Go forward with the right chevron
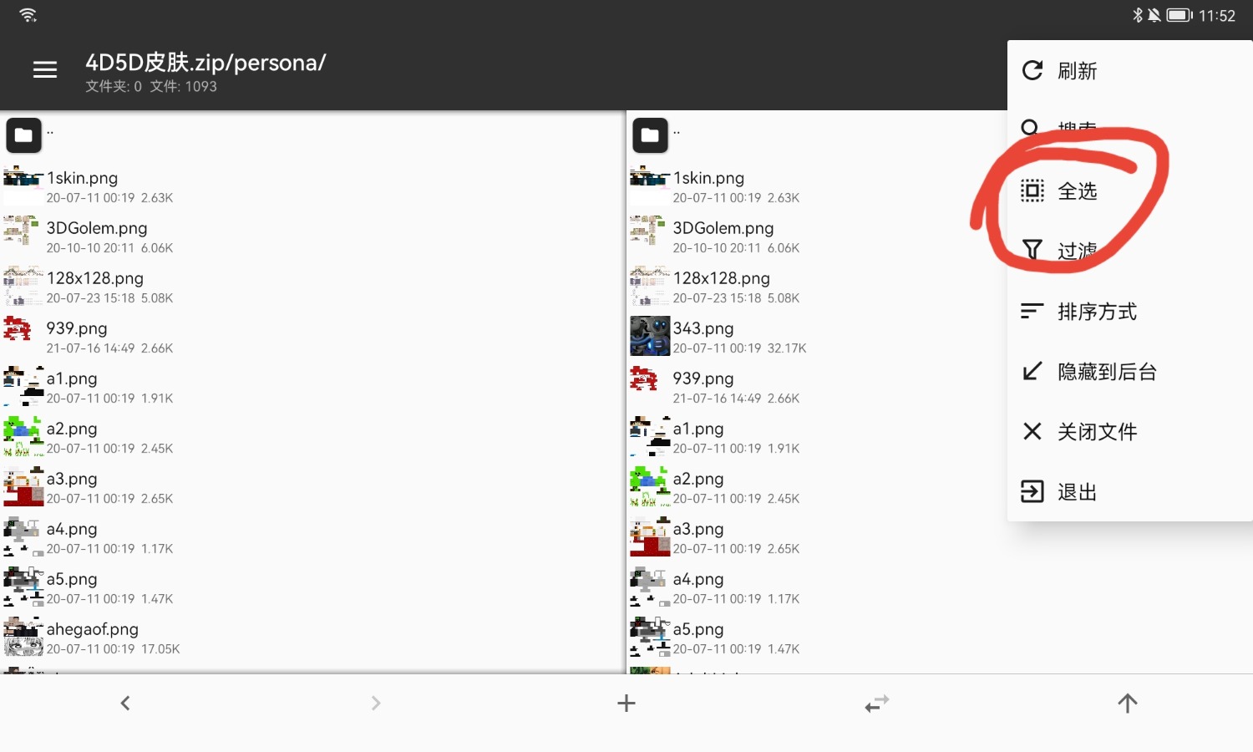Viewport: 1253px width, 752px height. (376, 704)
